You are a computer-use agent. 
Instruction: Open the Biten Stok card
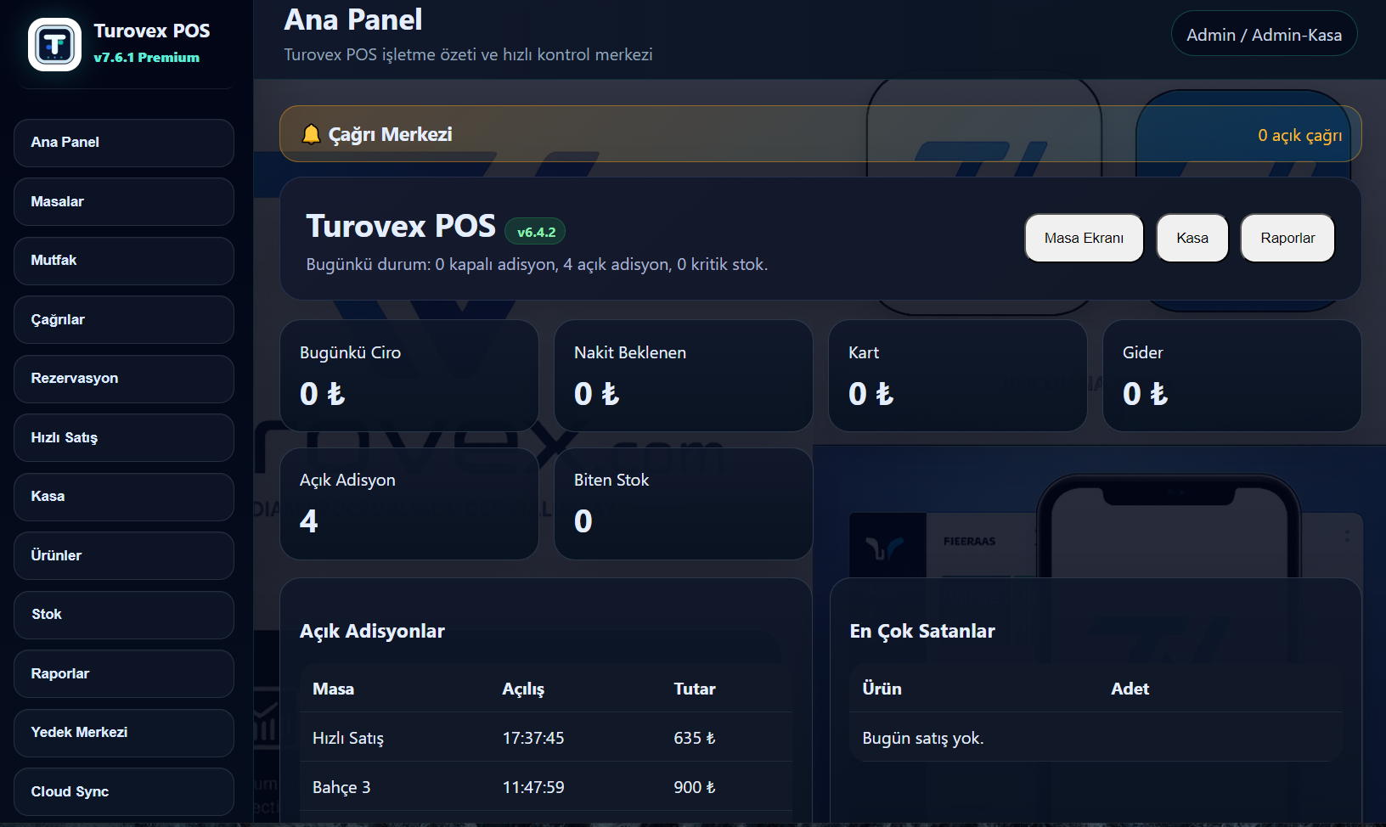coord(684,504)
